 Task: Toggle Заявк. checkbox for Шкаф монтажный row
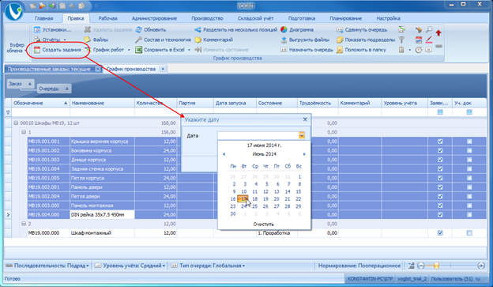tap(440, 233)
